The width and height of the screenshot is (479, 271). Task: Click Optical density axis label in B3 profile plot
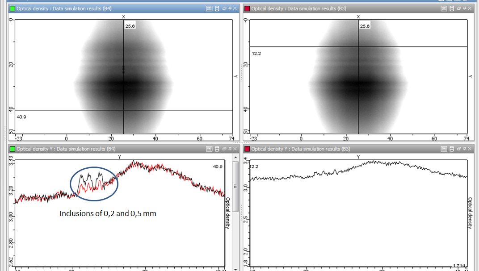pos(470,213)
